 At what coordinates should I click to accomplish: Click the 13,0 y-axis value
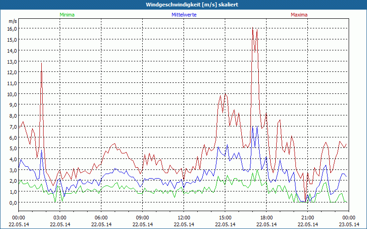pos(13,61)
